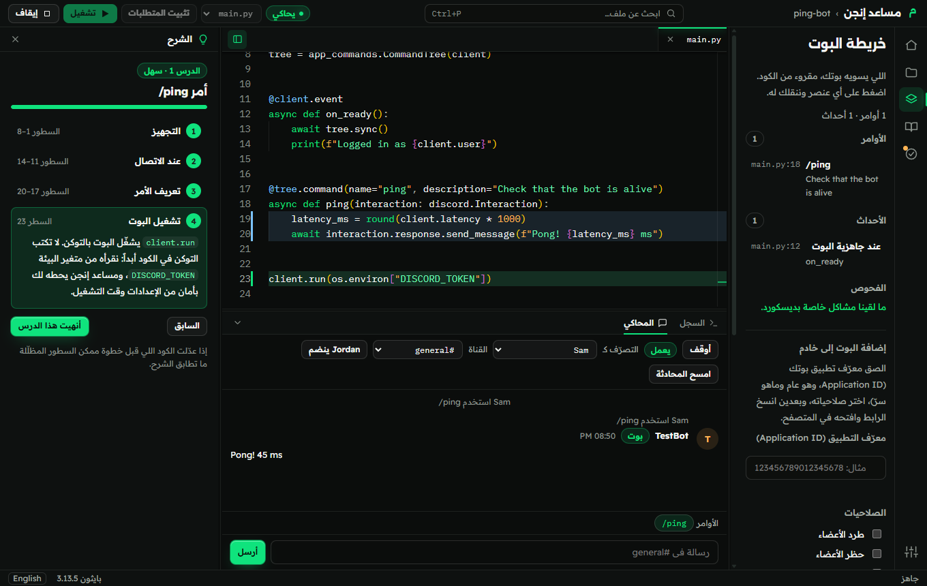Click مساعد إنجن breadcrumb title

pos(872,13)
